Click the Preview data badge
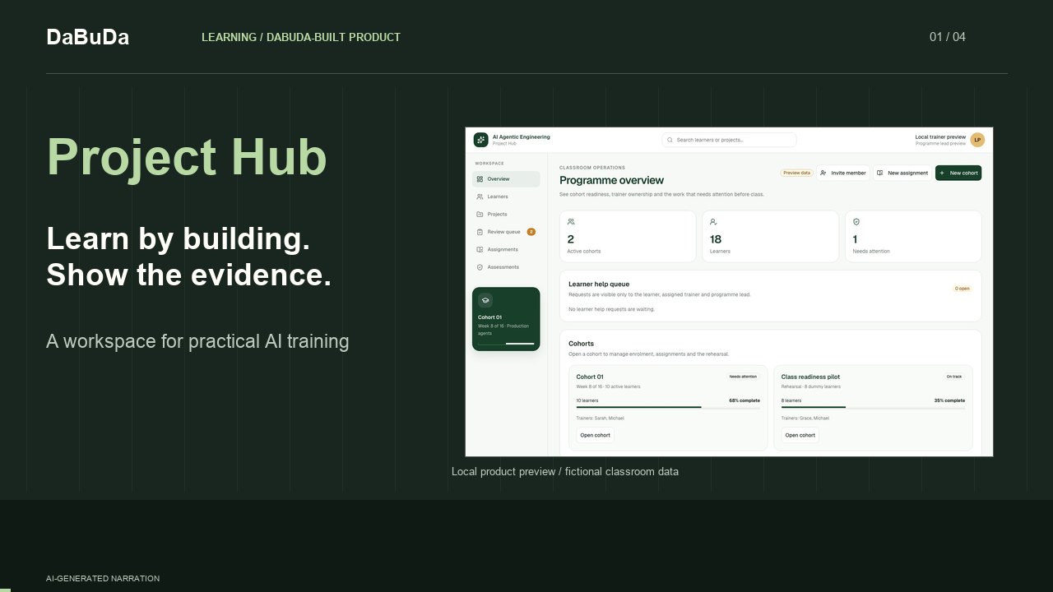This screenshot has height=592, width=1053. 796,173
